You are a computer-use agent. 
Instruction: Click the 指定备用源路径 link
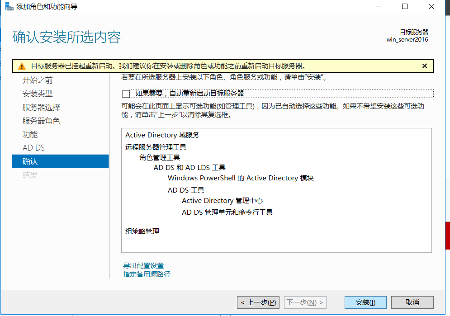point(147,274)
